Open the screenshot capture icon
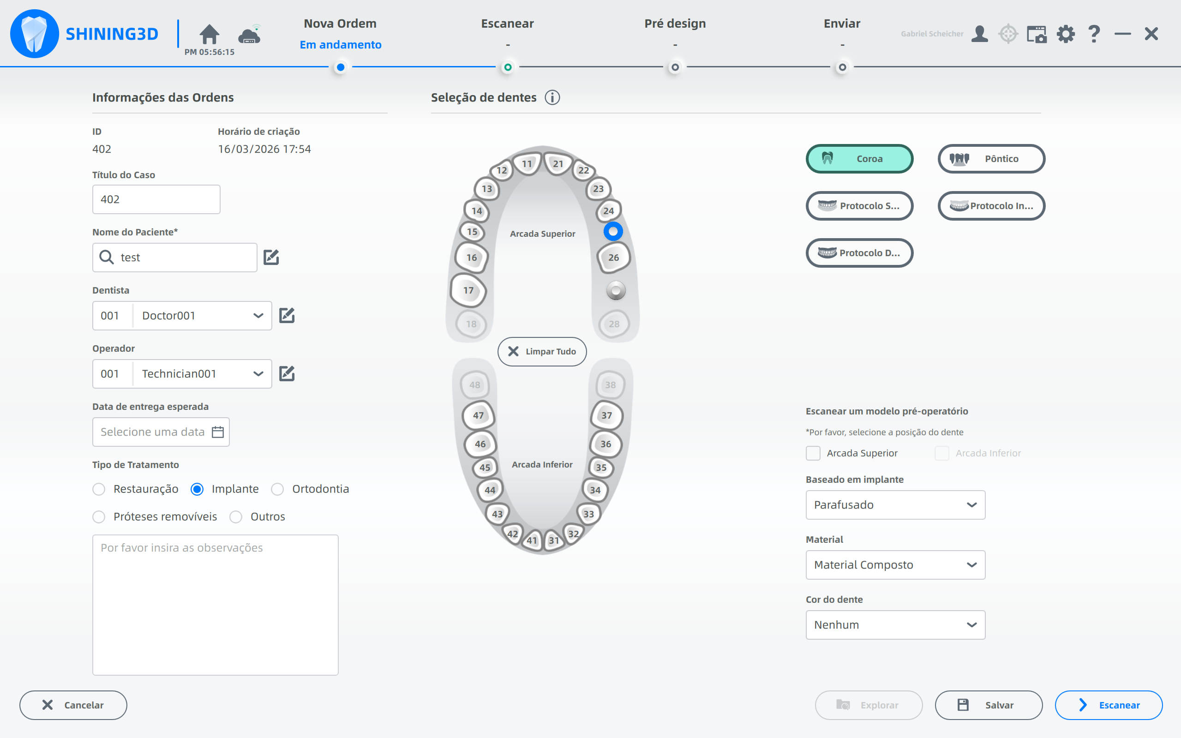 pyautogui.click(x=1037, y=34)
